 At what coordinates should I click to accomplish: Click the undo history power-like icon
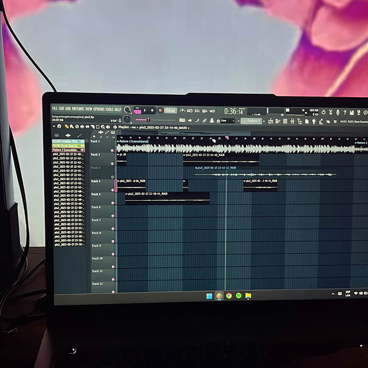(323, 112)
